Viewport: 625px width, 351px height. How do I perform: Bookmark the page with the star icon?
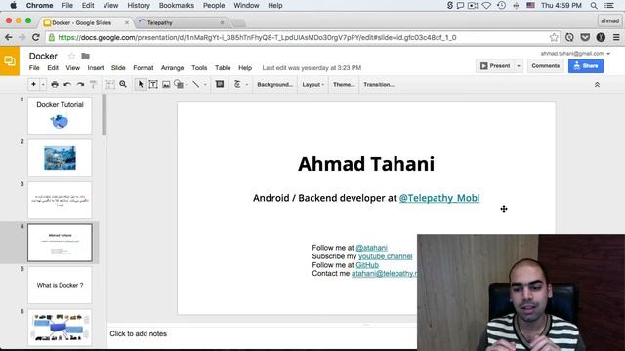tap(554, 37)
